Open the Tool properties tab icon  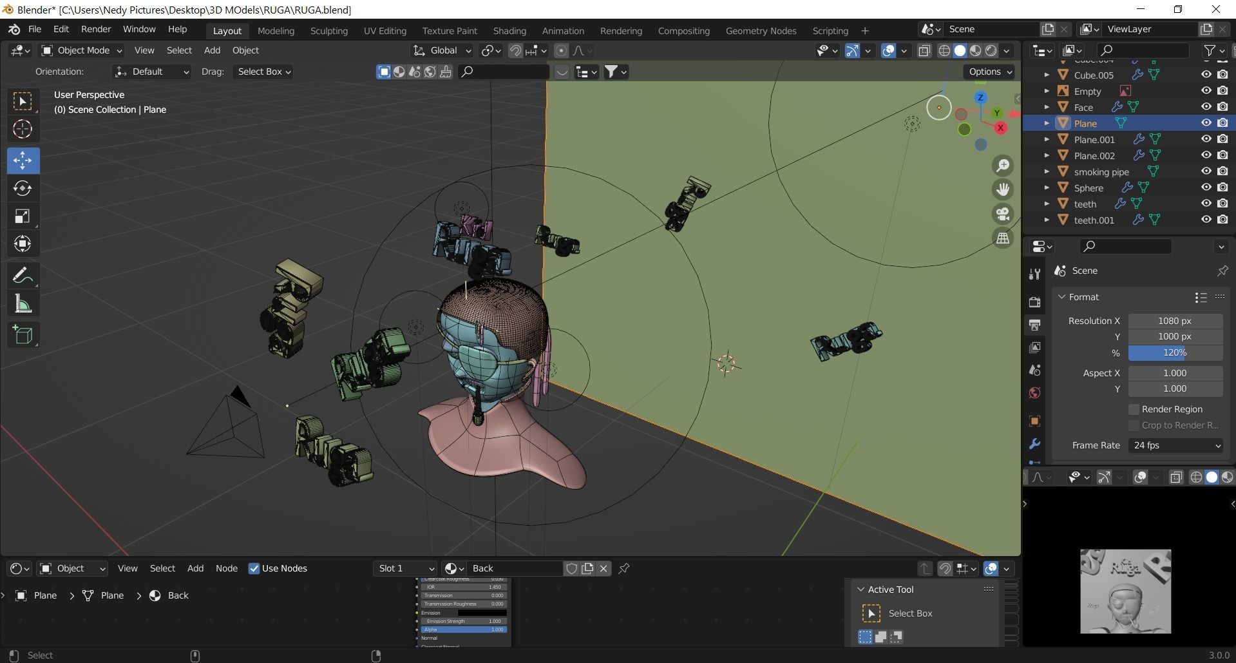pos(1034,274)
